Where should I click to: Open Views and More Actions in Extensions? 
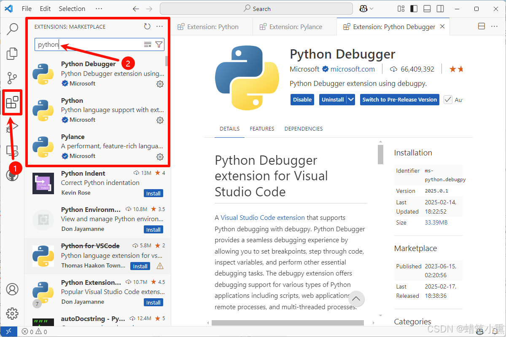pyautogui.click(x=159, y=27)
